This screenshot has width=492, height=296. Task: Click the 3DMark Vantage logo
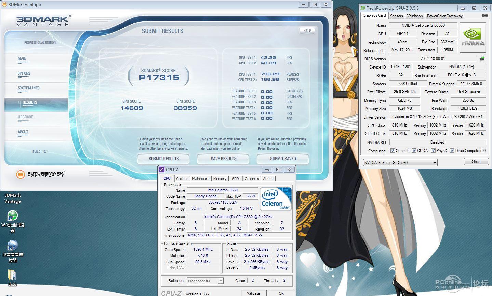pyautogui.click(x=44, y=20)
